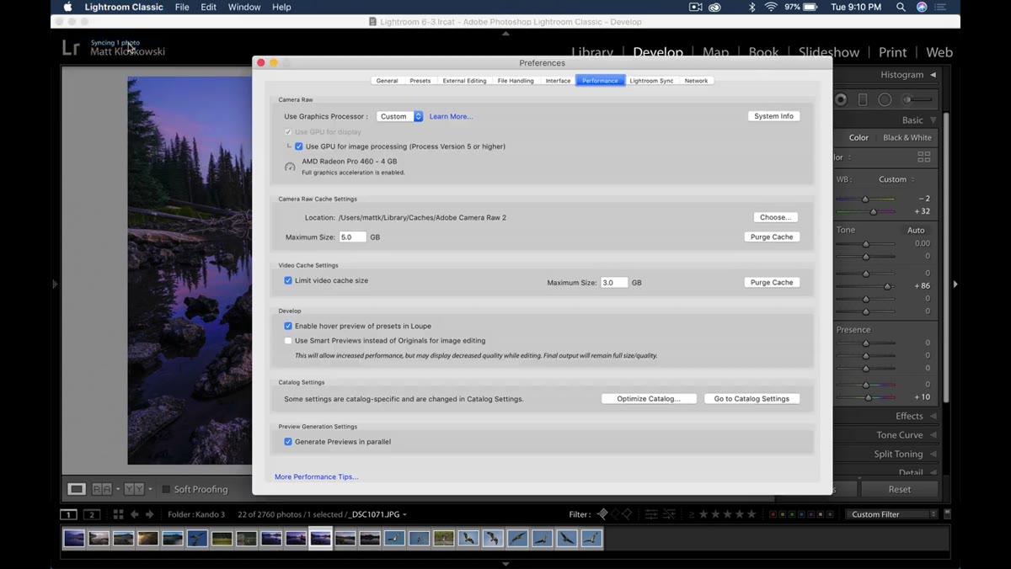Open the Apple menu
Image resolution: width=1011 pixels, height=569 pixels.
point(68,7)
